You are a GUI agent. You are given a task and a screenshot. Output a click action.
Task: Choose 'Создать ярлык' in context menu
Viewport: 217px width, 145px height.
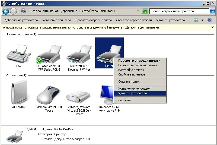pos(140,81)
